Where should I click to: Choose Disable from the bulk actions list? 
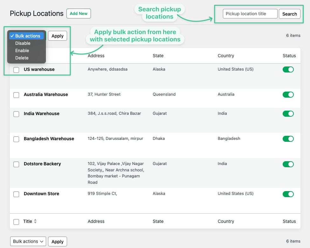point(23,43)
